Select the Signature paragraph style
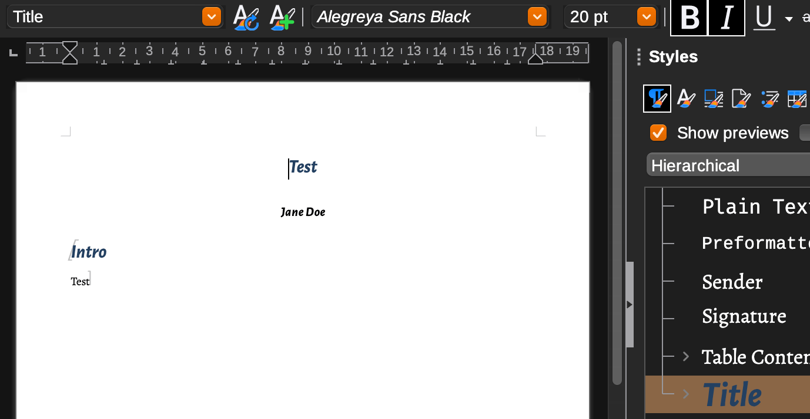The width and height of the screenshot is (810, 419). pyautogui.click(x=744, y=317)
